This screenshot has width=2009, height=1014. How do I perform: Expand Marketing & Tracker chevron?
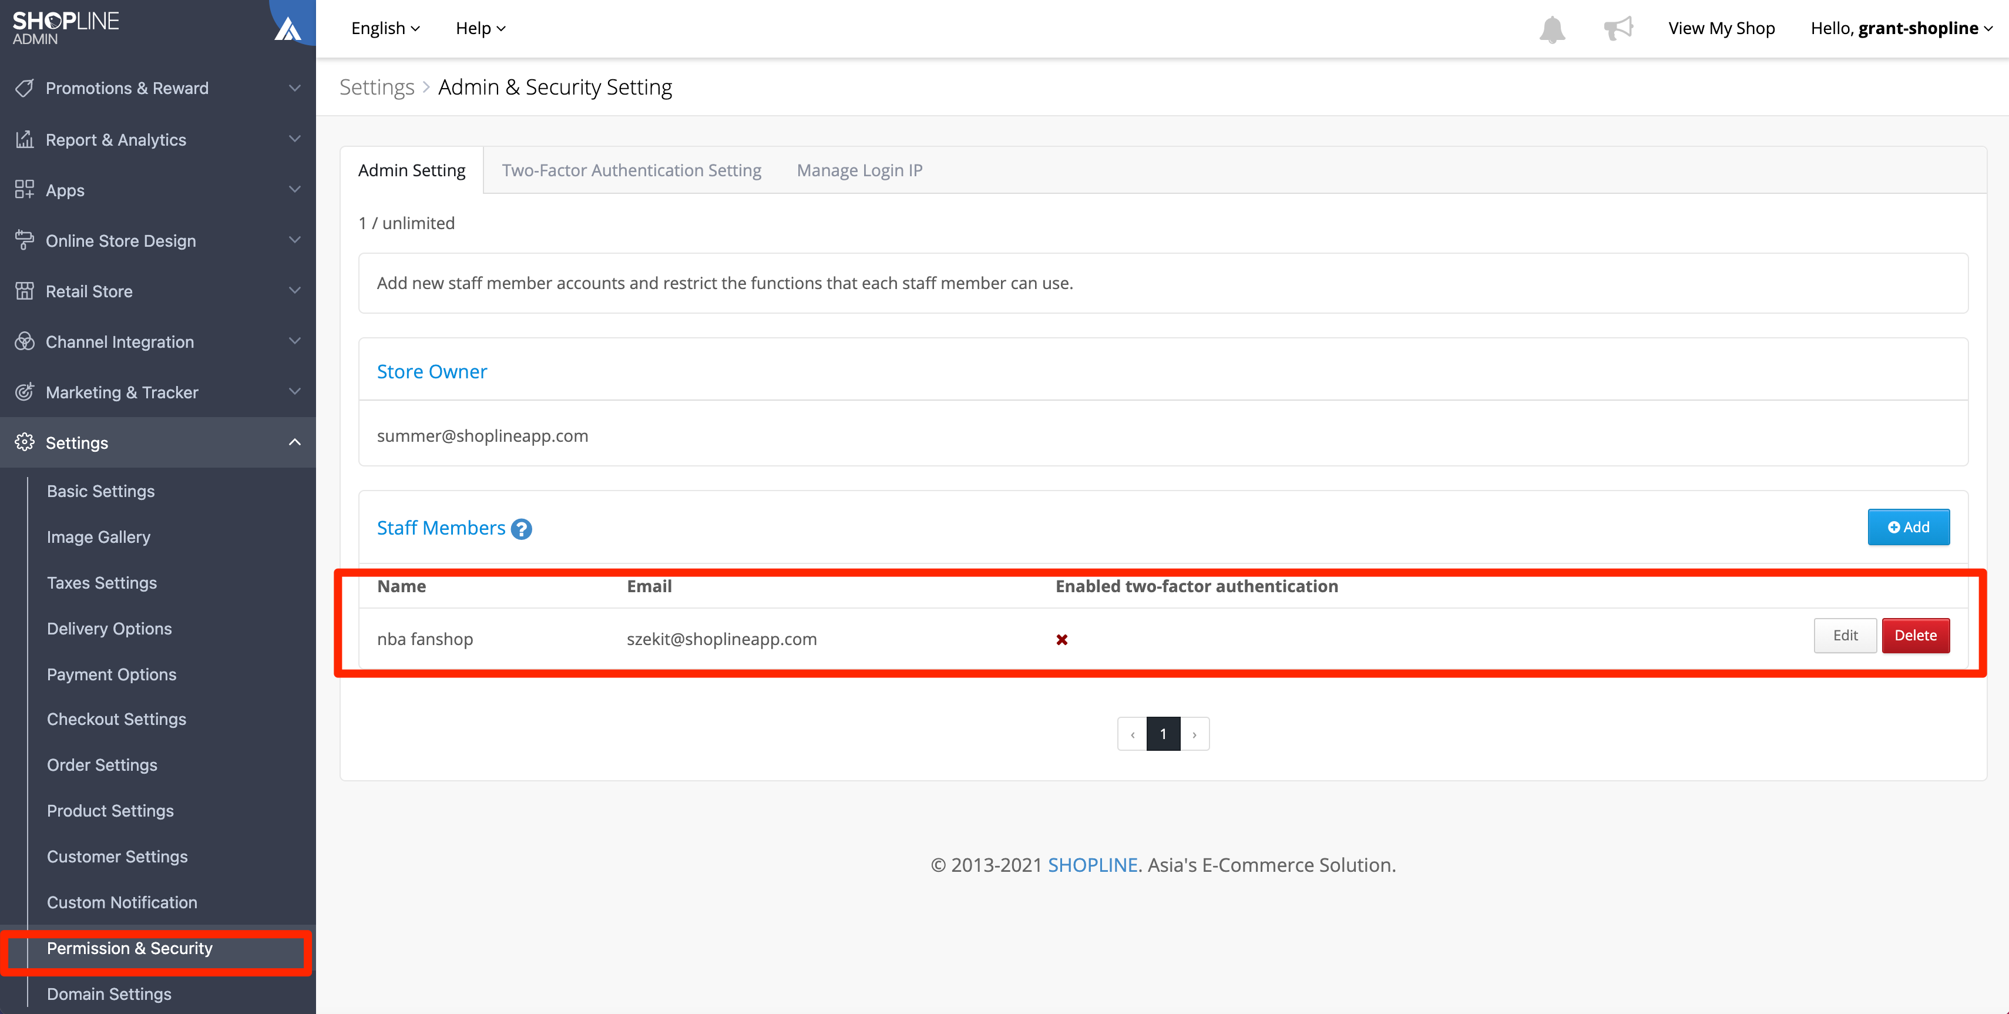[295, 392]
